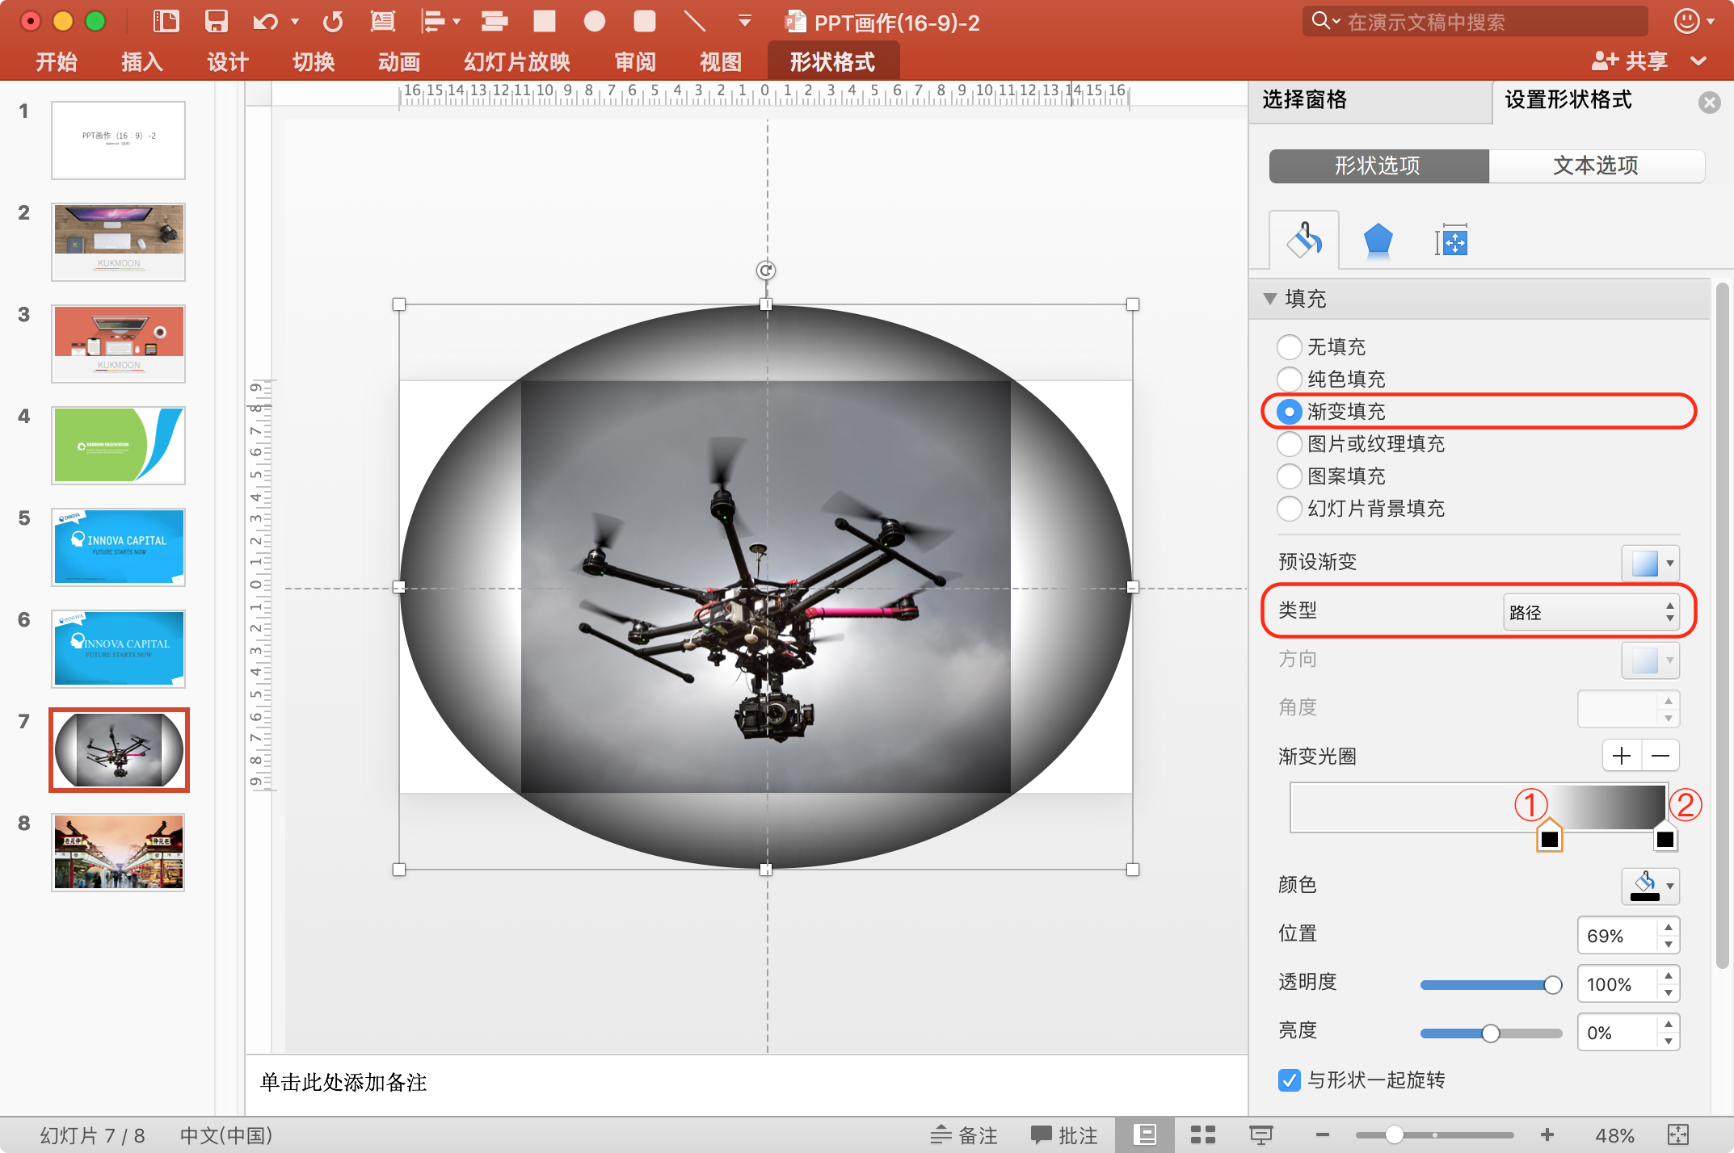Select the rounded rectangle shape tool
Image resolution: width=1734 pixels, height=1153 pixels.
(644, 21)
